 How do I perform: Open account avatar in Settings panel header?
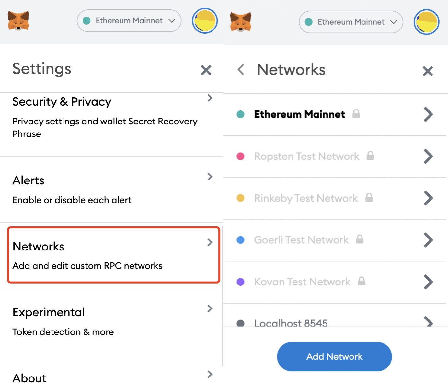tap(205, 21)
